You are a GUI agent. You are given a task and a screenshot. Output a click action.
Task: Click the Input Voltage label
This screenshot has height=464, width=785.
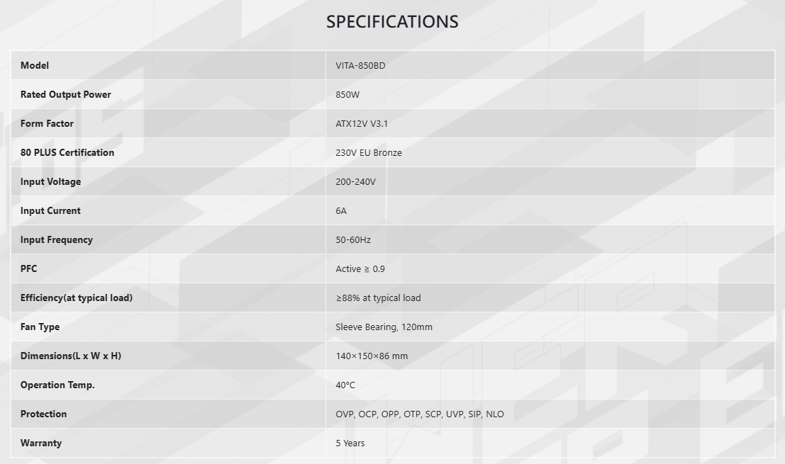click(50, 181)
